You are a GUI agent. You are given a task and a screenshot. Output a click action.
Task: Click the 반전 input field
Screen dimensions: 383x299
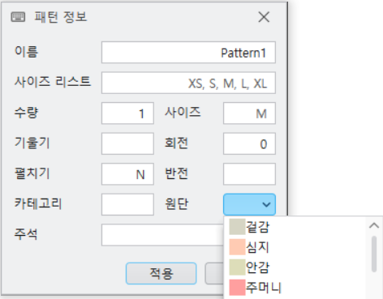[x=249, y=174]
